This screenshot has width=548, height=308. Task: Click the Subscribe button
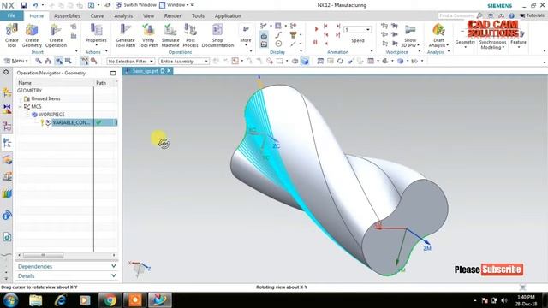pyautogui.click(x=502, y=269)
